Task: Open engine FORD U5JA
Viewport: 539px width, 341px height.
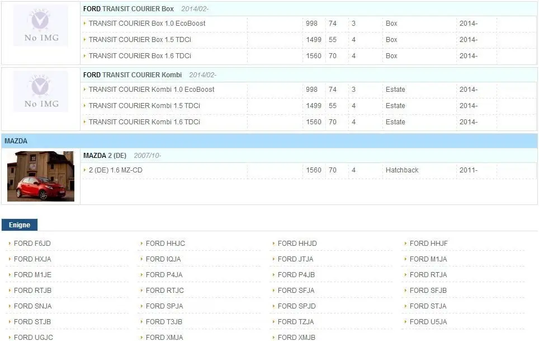Action: pyautogui.click(x=428, y=322)
